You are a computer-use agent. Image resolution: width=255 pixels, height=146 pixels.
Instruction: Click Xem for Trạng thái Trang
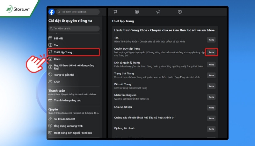click(x=211, y=75)
